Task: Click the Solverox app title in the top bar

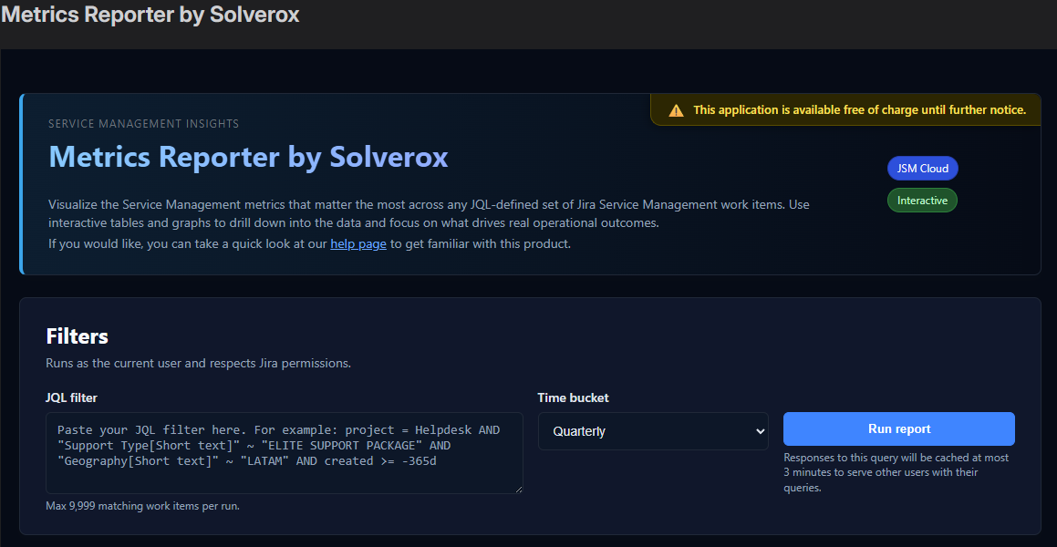Action: [150, 15]
